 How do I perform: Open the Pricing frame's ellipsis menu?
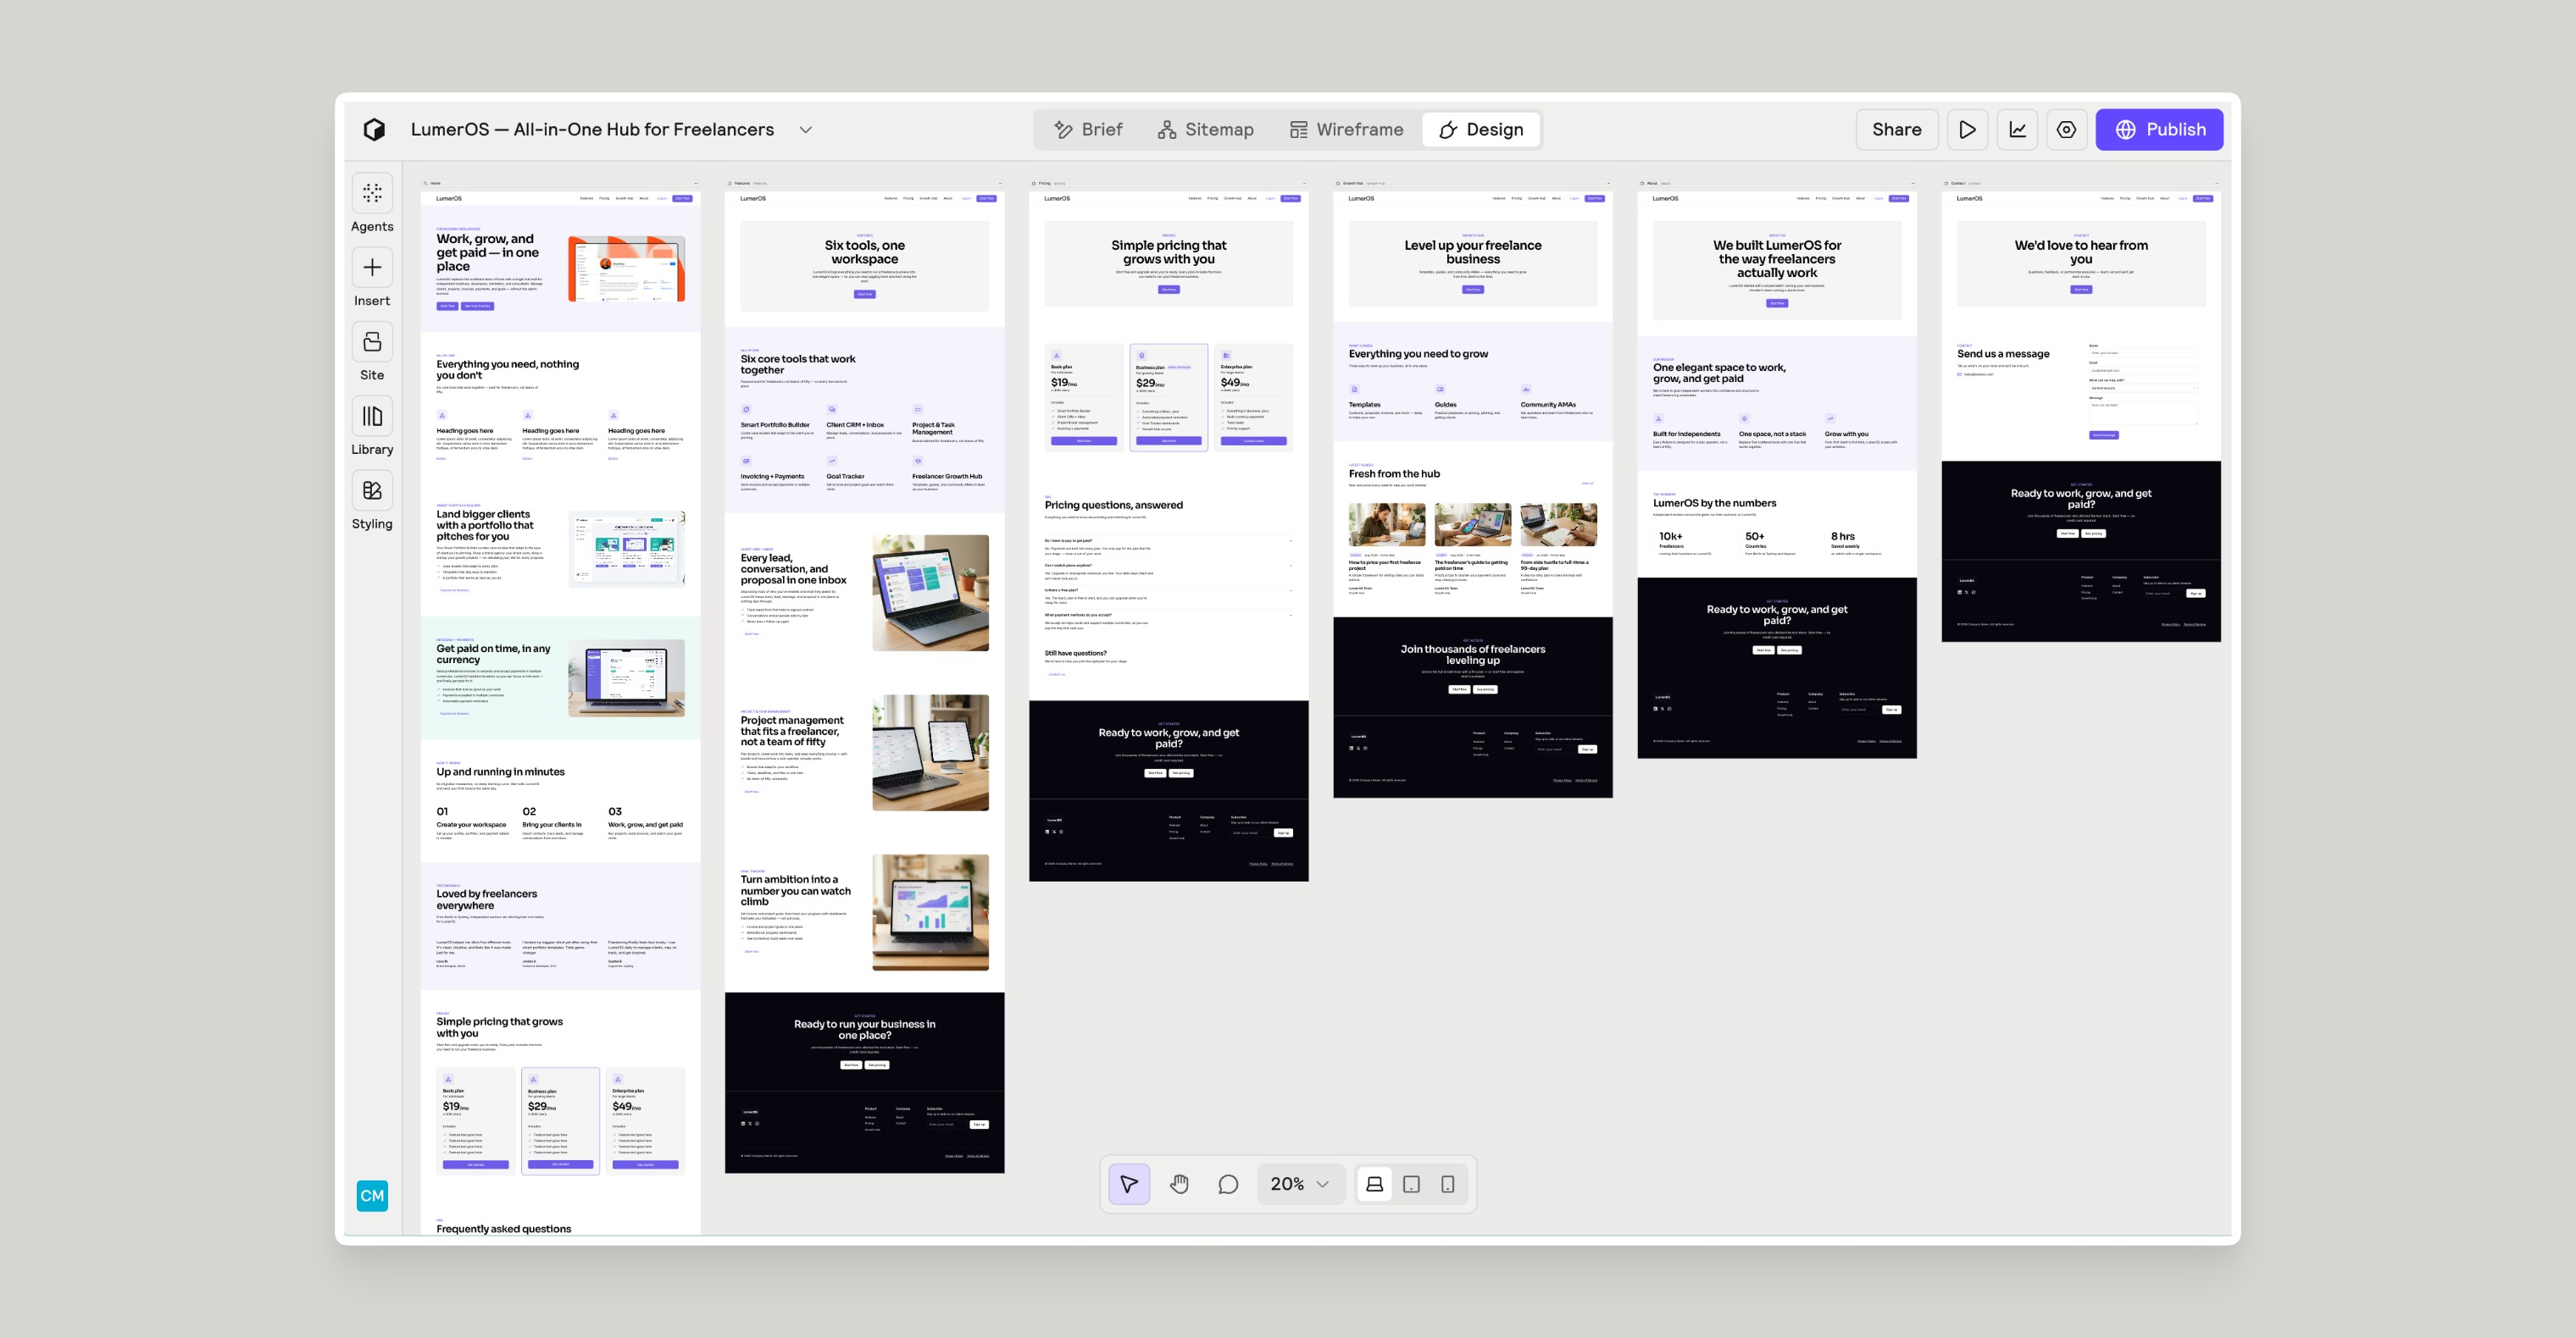(1304, 184)
